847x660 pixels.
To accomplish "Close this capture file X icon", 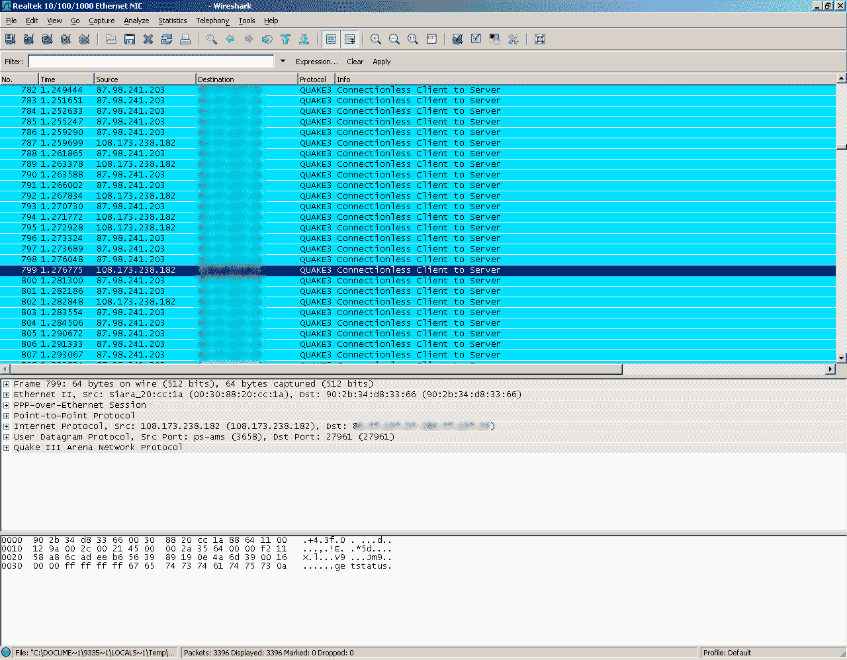I will (148, 40).
